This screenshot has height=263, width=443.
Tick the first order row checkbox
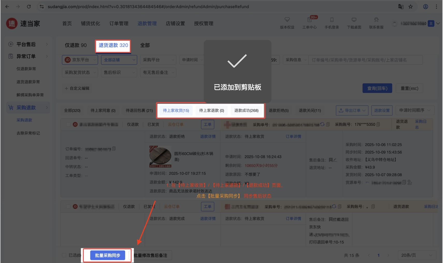click(68, 125)
